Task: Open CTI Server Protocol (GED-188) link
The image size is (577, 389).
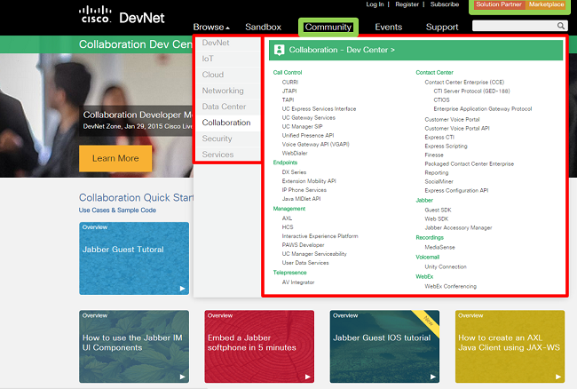Action: click(471, 91)
